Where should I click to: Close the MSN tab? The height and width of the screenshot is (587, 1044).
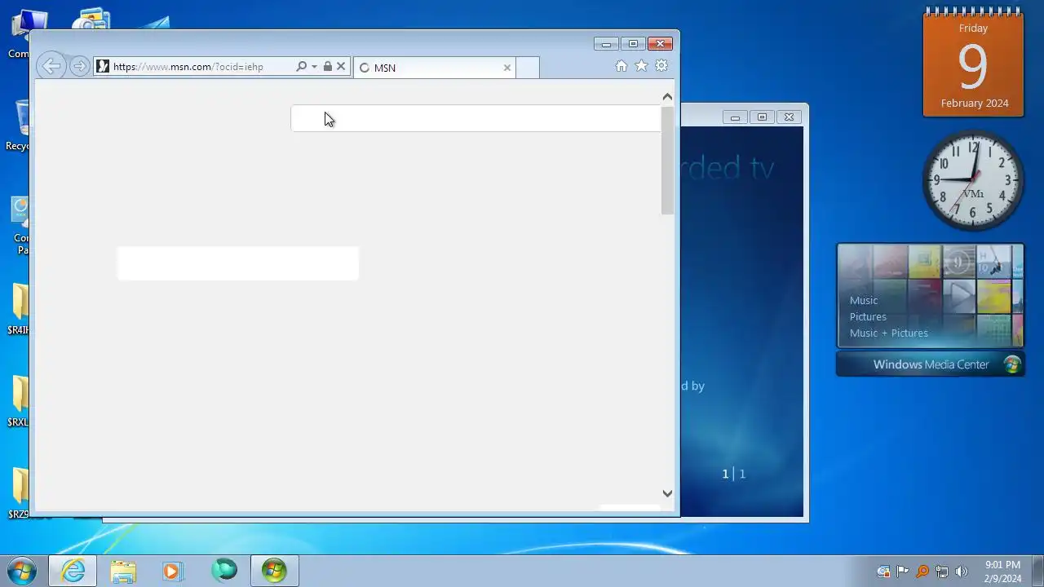[507, 68]
